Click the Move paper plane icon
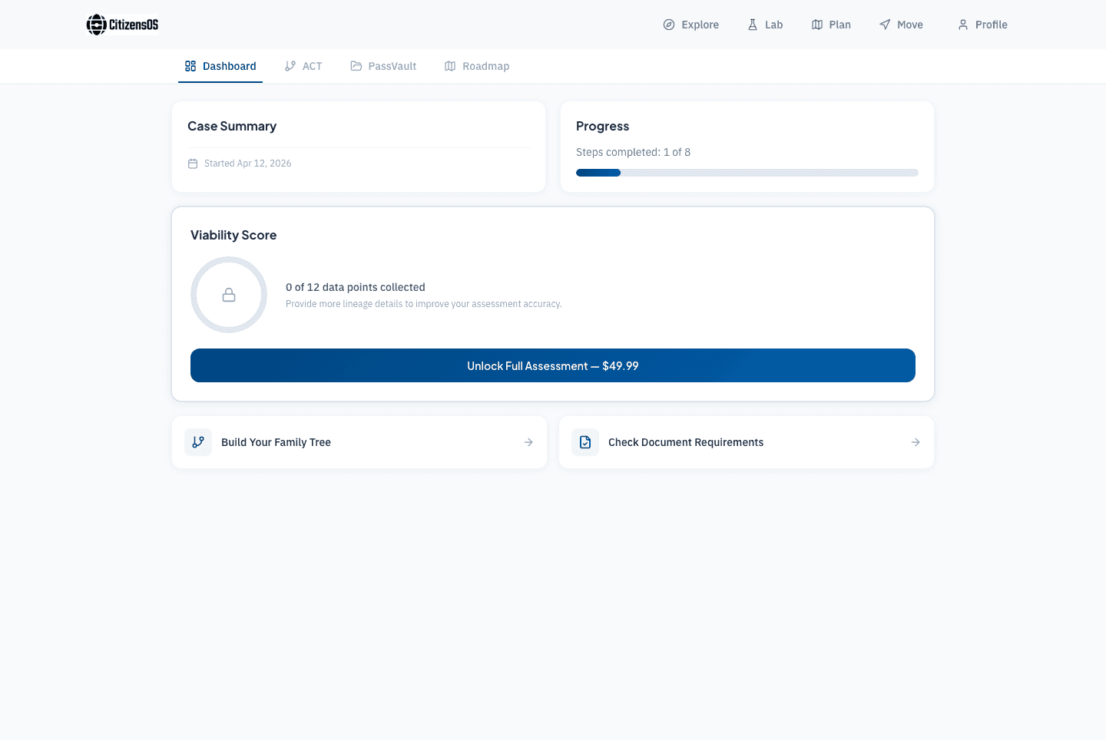Screen dimensions: 1106x740 tap(885, 25)
